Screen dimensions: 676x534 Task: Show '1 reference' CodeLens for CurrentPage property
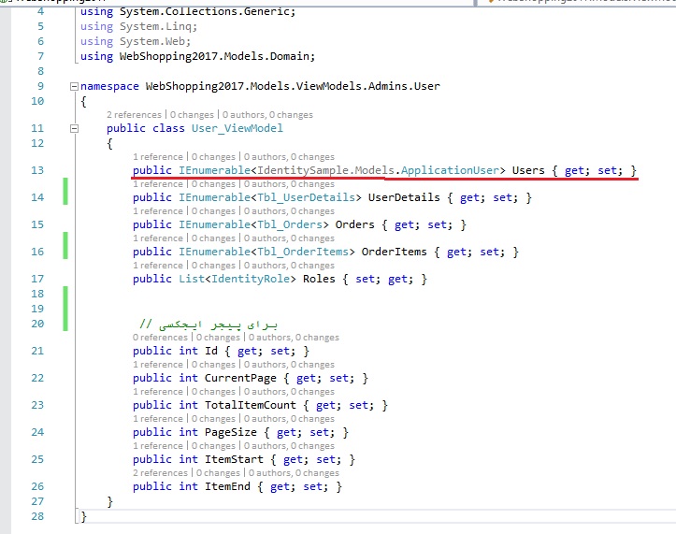[158, 365]
